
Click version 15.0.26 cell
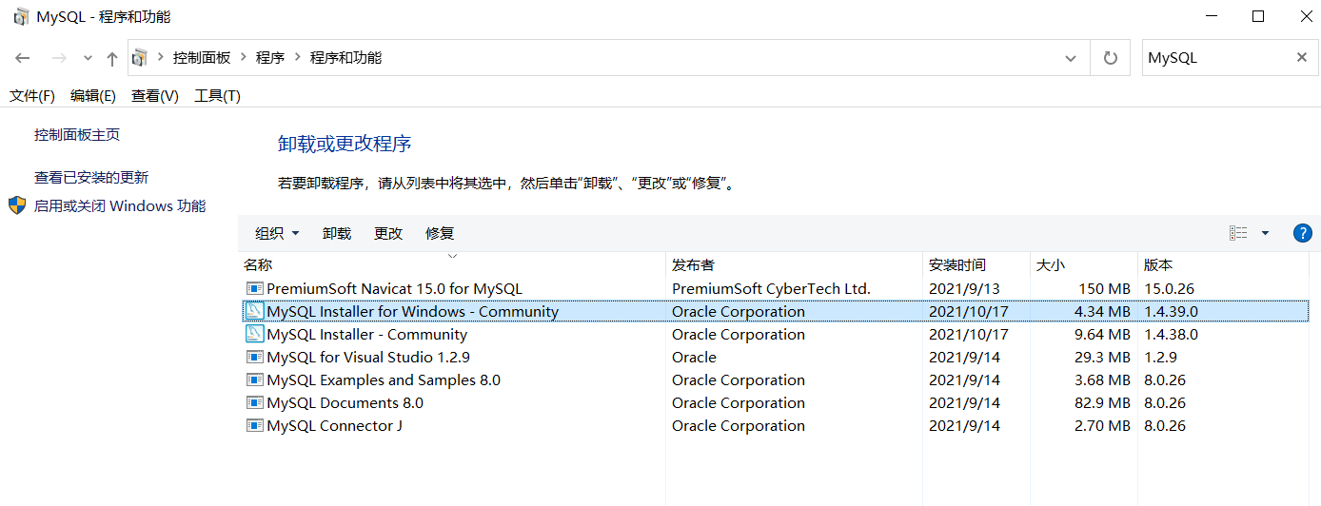pos(1167,288)
